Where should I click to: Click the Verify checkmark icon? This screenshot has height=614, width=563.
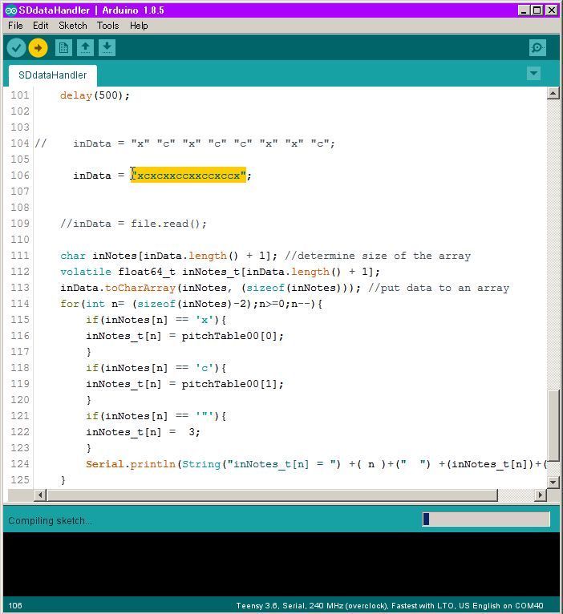pos(16,48)
